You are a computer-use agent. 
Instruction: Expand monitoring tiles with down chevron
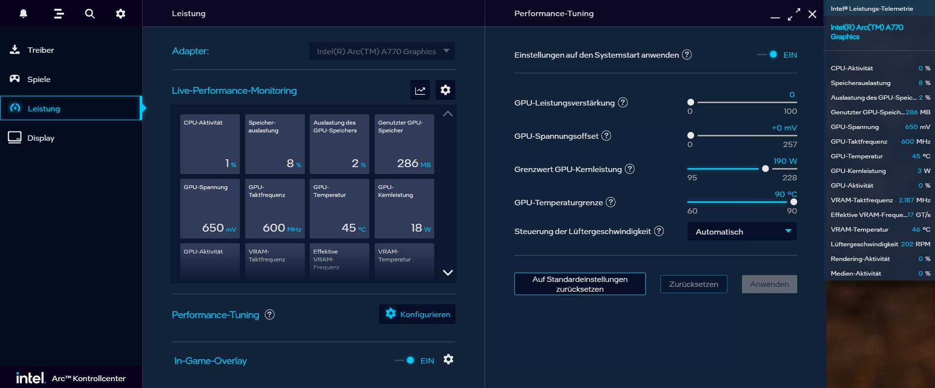point(447,273)
